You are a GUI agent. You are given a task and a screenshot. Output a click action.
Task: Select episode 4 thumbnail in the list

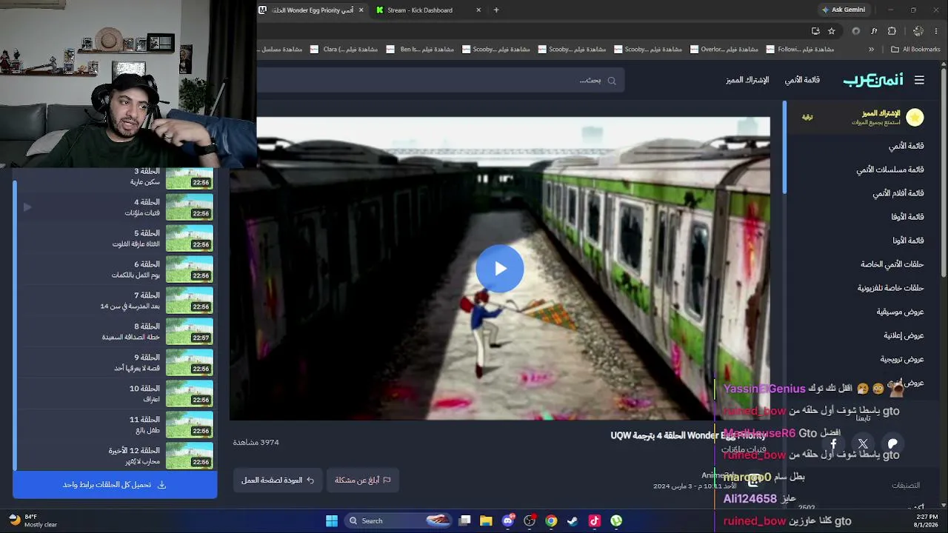(x=190, y=207)
